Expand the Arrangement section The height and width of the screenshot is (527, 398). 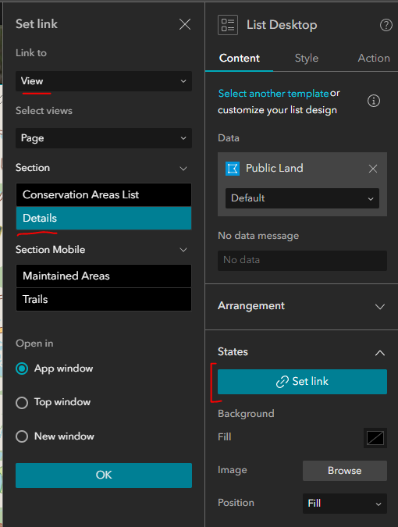[301, 306]
